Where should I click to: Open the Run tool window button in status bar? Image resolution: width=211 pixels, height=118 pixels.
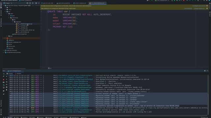click(x=10, y=117)
